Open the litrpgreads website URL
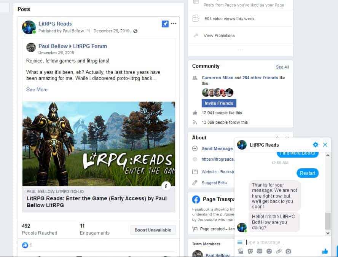 [x=218, y=159]
